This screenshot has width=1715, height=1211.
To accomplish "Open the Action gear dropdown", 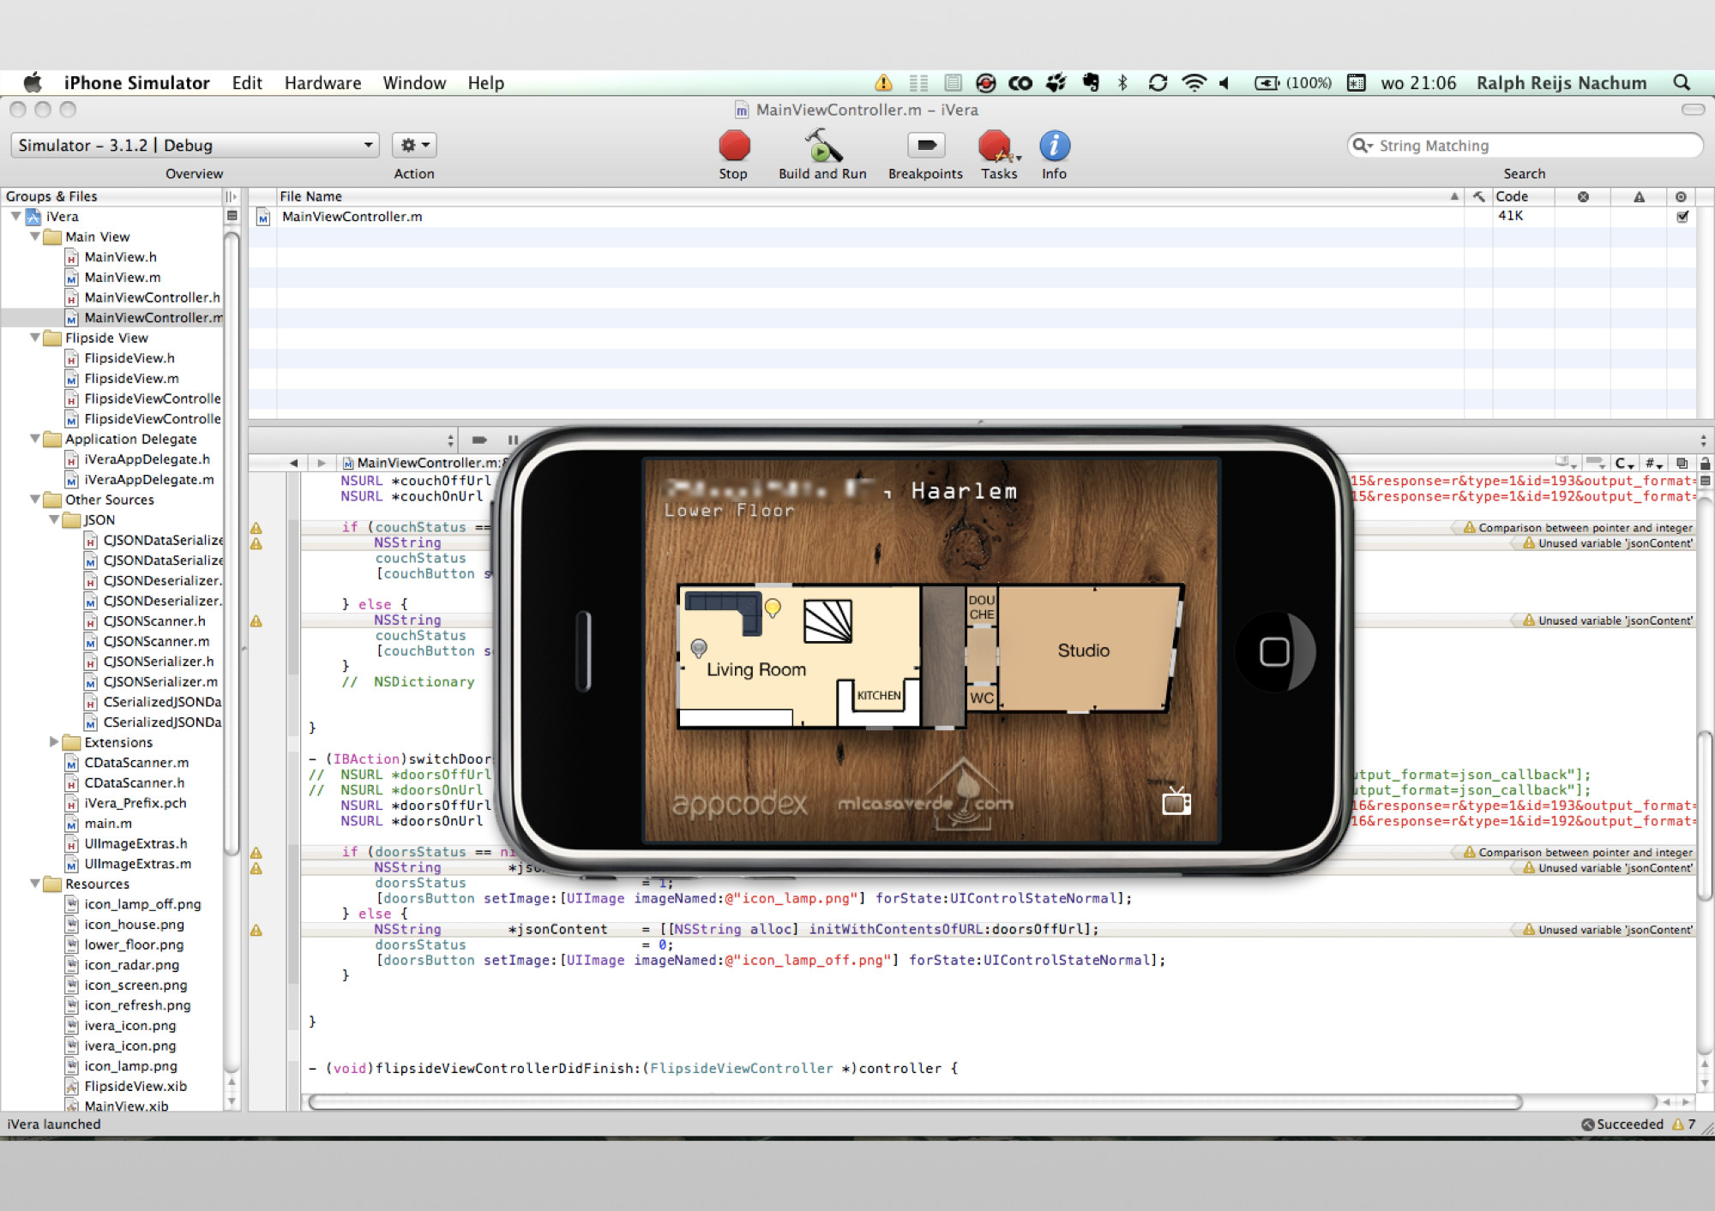I will (415, 145).
